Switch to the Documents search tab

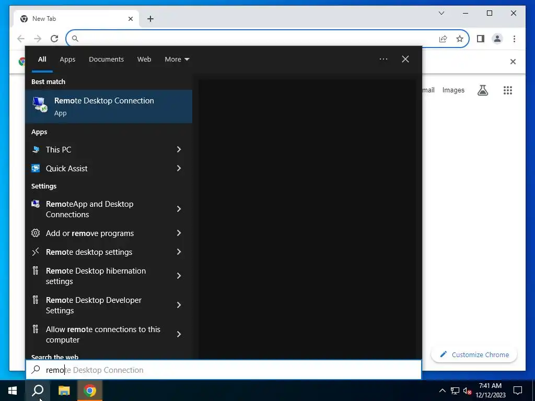click(106, 60)
